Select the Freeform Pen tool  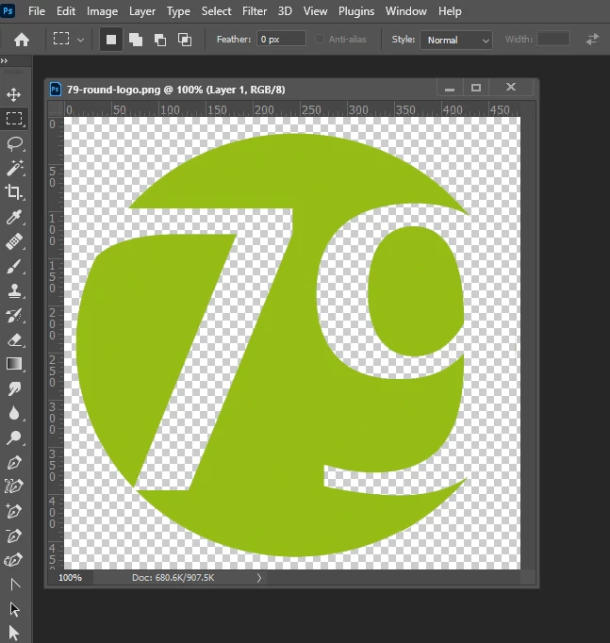(x=14, y=486)
